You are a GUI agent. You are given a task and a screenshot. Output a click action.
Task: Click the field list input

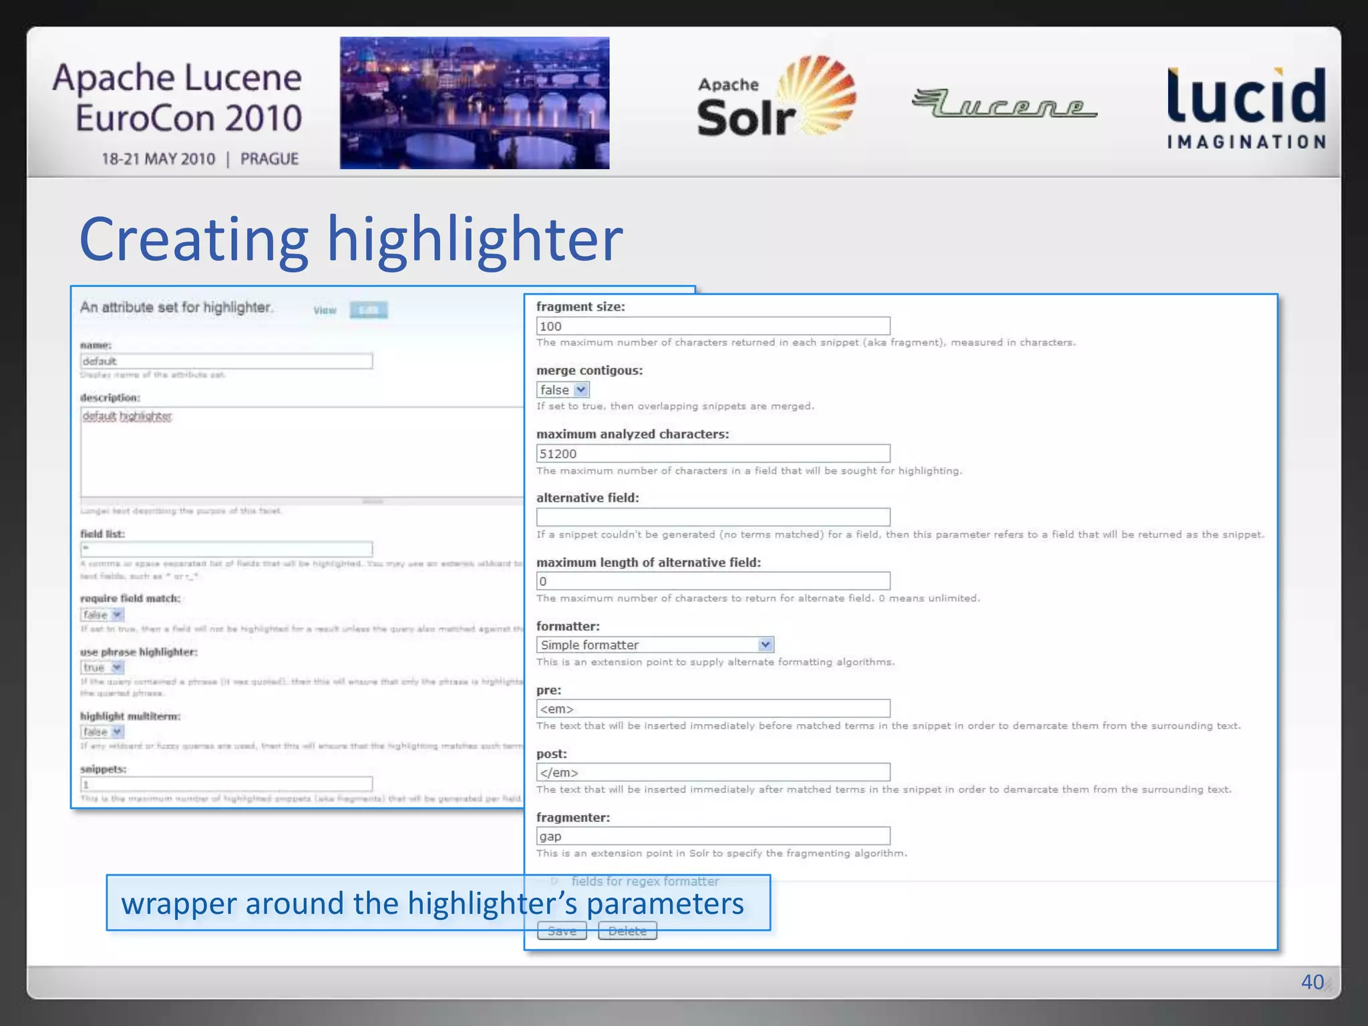(226, 549)
